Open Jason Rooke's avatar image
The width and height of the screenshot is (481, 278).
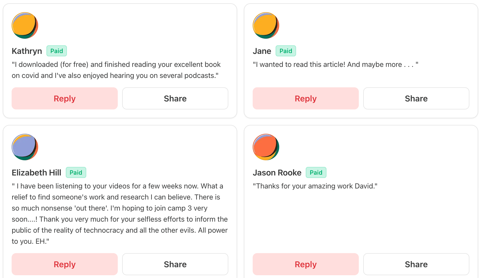266,147
